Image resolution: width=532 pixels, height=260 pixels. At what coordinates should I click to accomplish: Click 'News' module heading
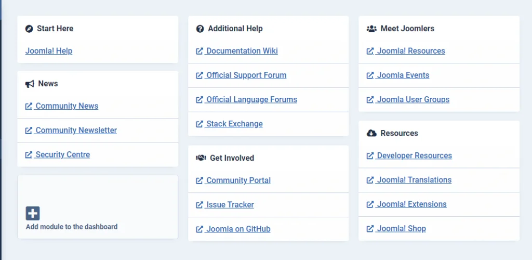[48, 84]
